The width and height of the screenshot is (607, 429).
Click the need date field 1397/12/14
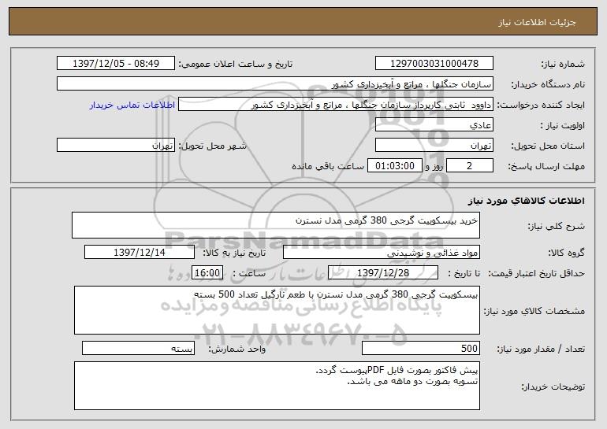coord(140,252)
